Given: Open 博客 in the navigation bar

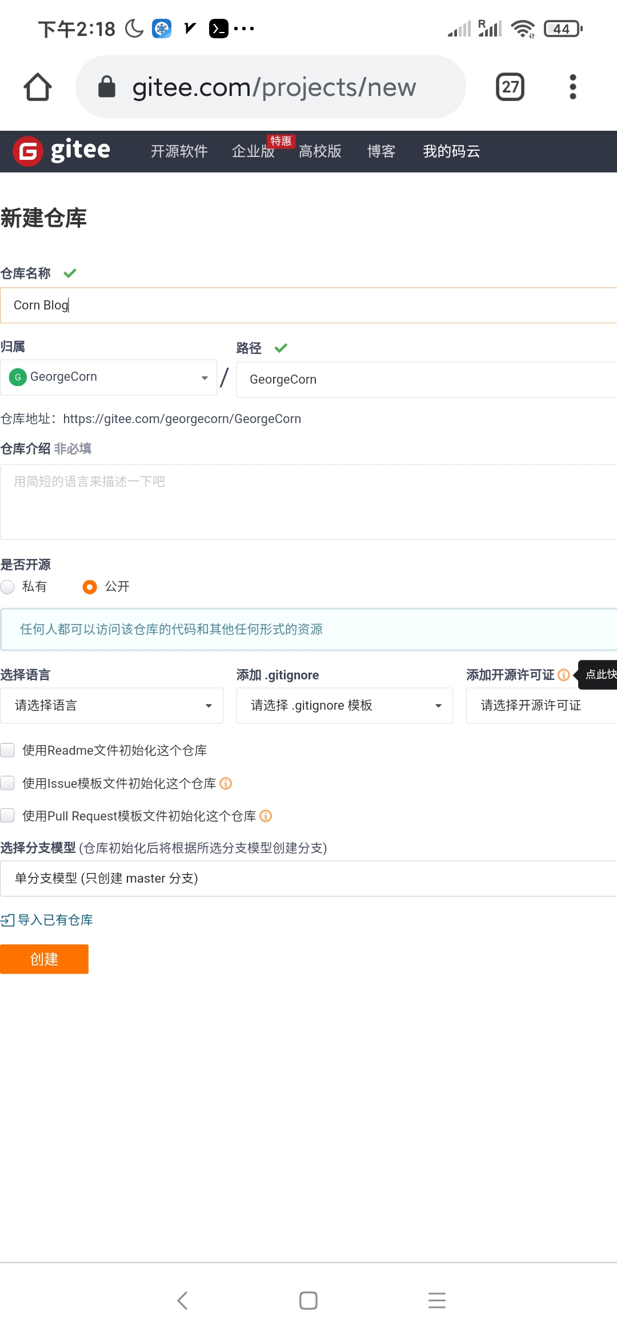Looking at the screenshot, I should point(381,151).
